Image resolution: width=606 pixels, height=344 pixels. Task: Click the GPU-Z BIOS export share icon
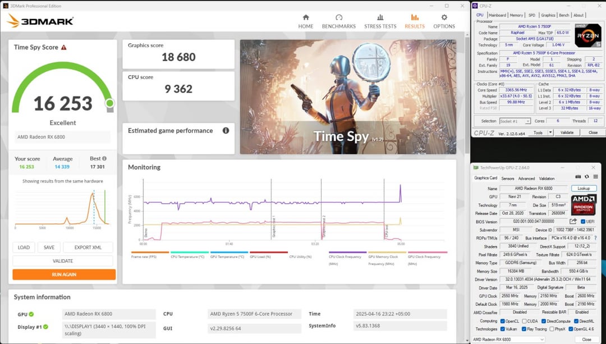point(573,222)
